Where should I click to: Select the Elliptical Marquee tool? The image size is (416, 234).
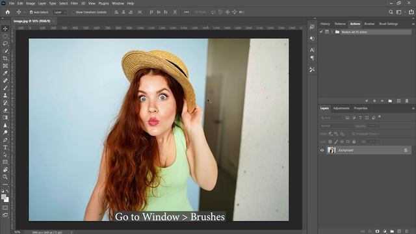[x=5, y=36]
